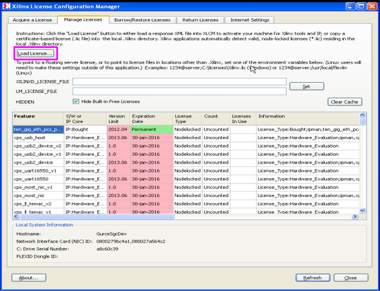
Task: Click the Refresh button
Action: pos(312,277)
